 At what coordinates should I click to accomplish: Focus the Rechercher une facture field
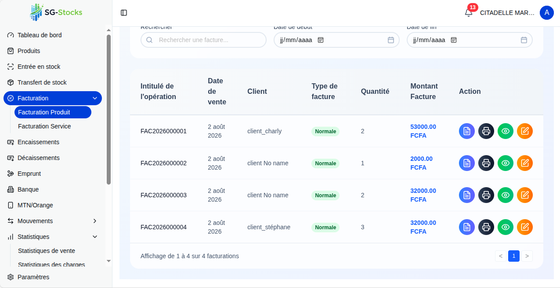203,40
